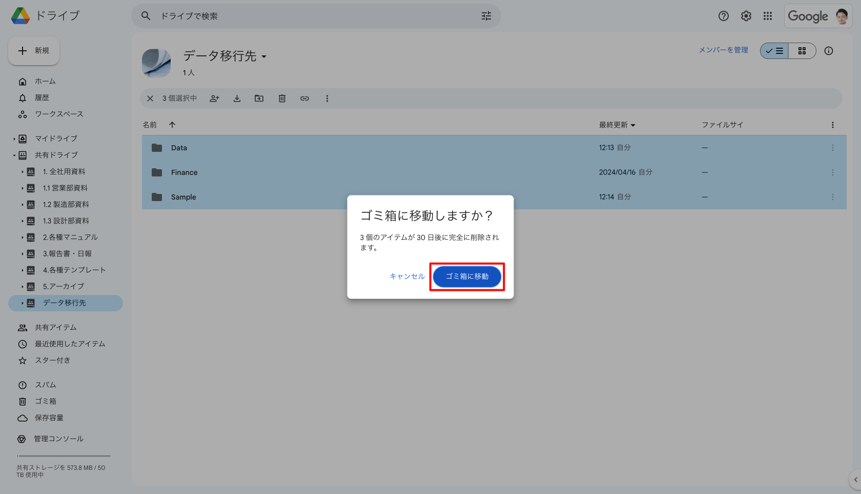Clear the 3-item selection with X
The height and width of the screenshot is (494, 861).
coord(150,98)
